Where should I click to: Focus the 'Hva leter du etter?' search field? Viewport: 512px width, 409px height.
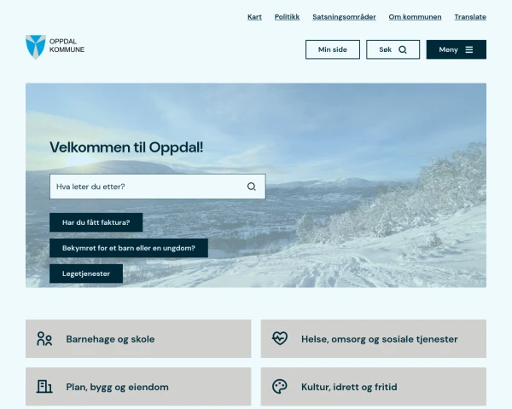click(158, 187)
